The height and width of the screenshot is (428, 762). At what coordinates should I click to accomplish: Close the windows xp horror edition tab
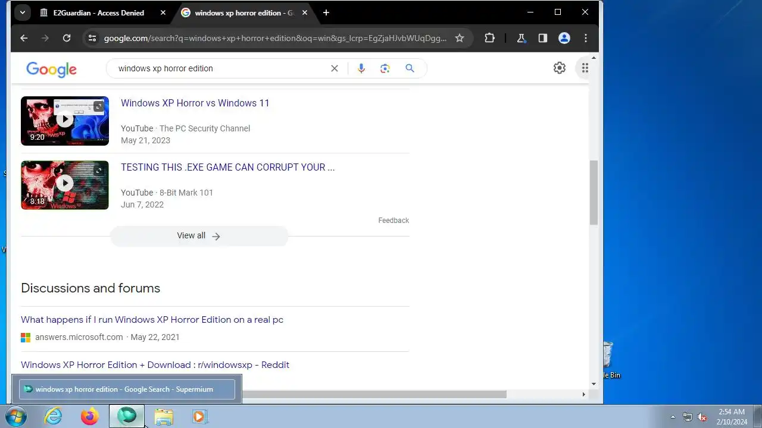(305, 12)
